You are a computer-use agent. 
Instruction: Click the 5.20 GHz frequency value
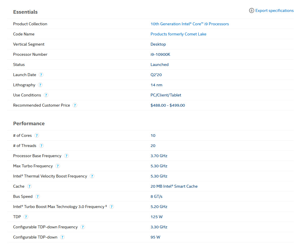click(159, 207)
